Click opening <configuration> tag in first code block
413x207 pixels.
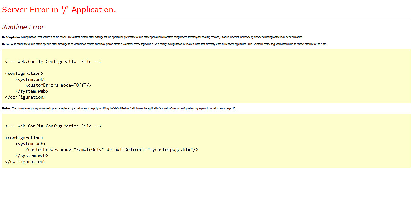point(24,74)
